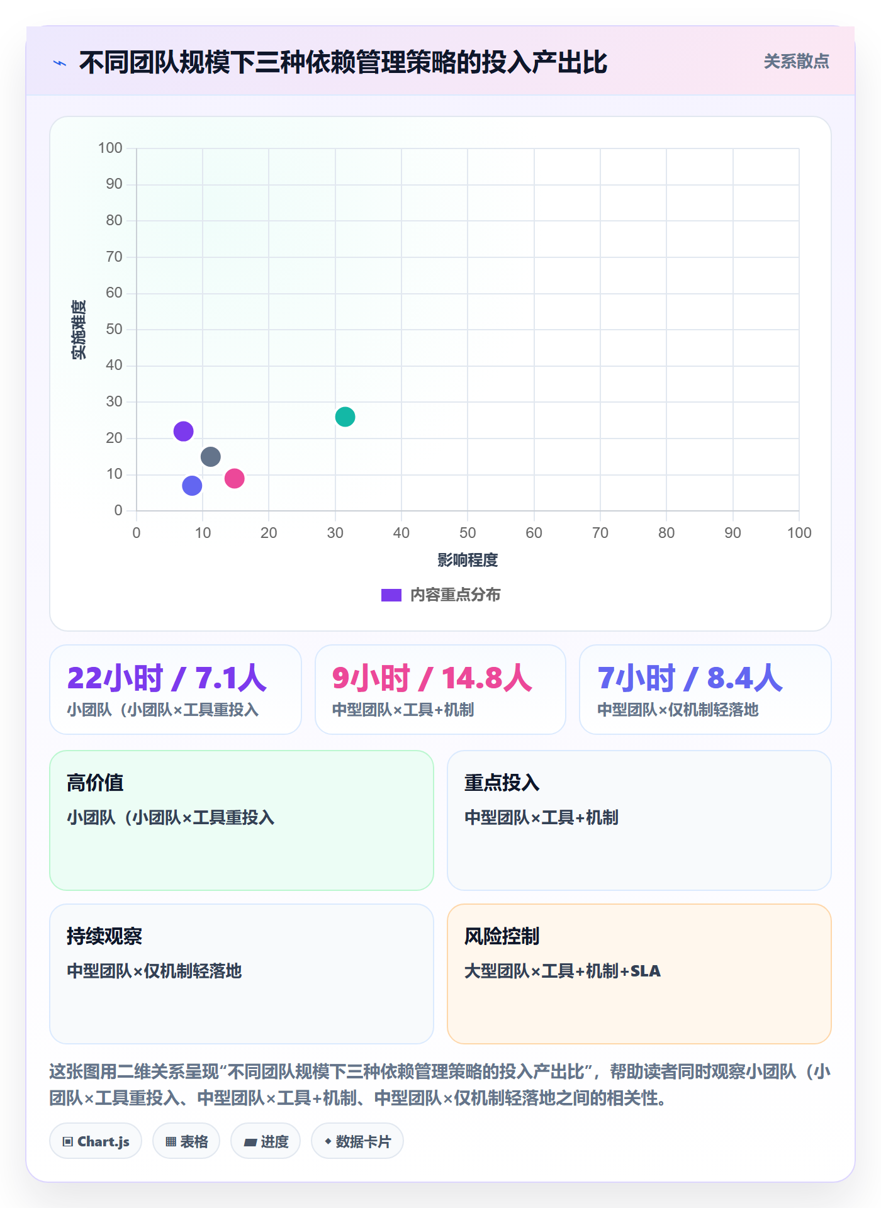
Task: Click the 关系散点 label in the header
Action: click(x=796, y=62)
